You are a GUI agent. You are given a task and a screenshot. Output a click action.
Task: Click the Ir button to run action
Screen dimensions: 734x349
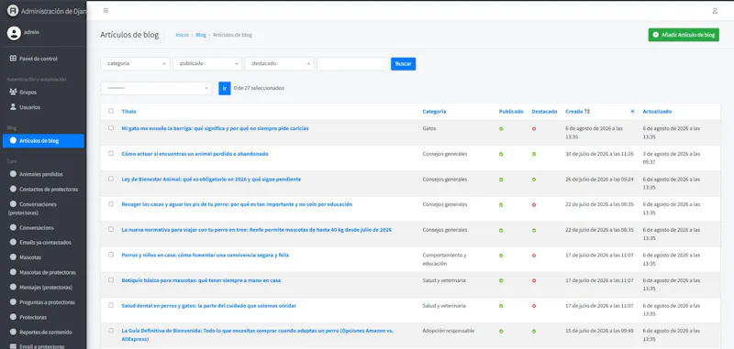[225, 88]
